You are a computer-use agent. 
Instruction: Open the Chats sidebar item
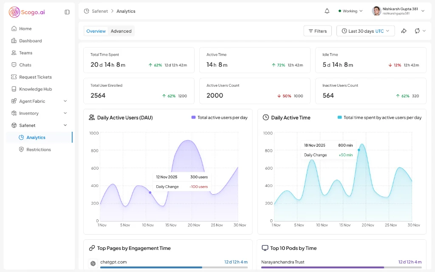(x=25, y=65)
